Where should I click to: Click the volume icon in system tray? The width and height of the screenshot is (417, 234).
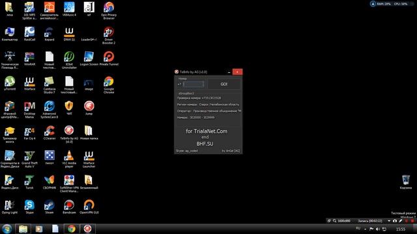378,229
